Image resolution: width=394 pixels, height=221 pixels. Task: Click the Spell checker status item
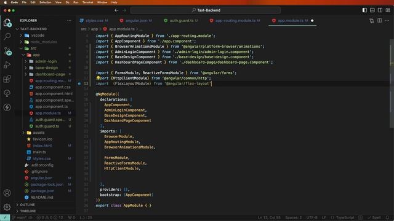pyautogui.click(x=374, y=217)
